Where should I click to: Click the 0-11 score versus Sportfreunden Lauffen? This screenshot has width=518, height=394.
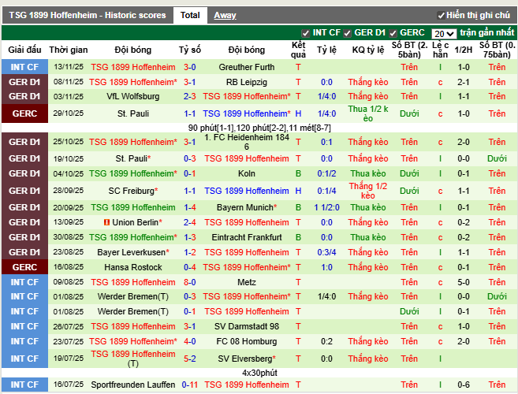(190, 385)
